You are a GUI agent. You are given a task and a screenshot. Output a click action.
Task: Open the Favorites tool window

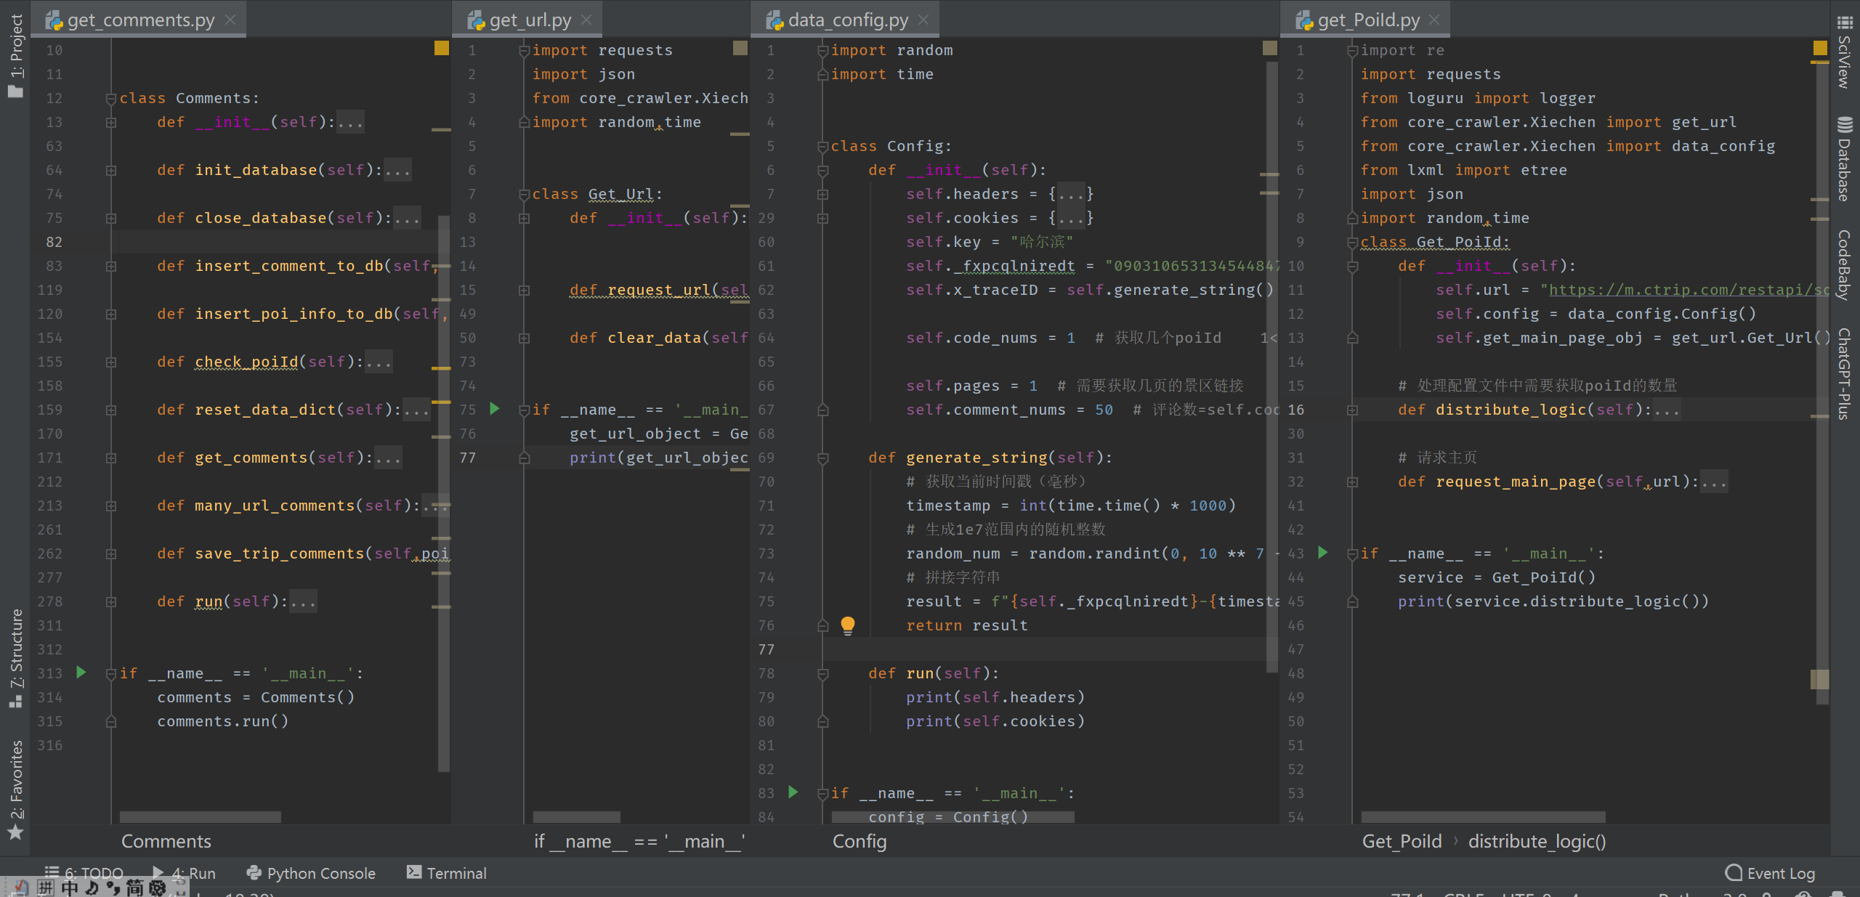tap(15, 790)
